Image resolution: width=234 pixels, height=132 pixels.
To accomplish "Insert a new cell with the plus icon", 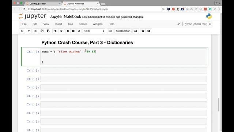I will pos(29,31).
